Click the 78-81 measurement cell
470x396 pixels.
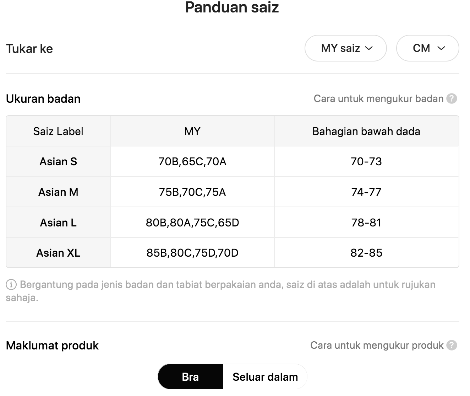(x=366, y=223)
